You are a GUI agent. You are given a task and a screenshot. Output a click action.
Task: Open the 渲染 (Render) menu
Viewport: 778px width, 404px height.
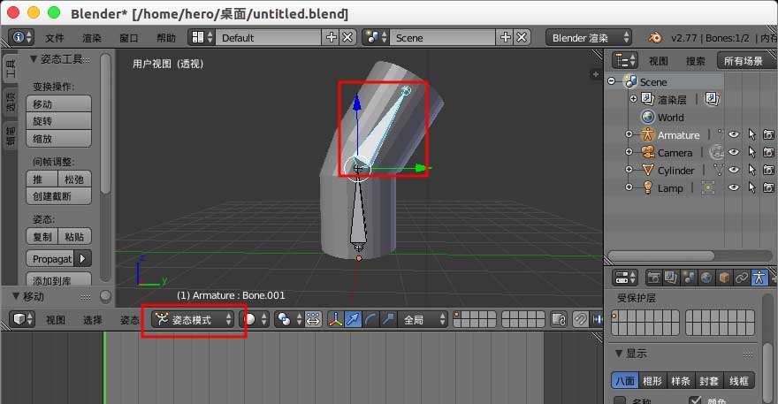coord(92,38)
